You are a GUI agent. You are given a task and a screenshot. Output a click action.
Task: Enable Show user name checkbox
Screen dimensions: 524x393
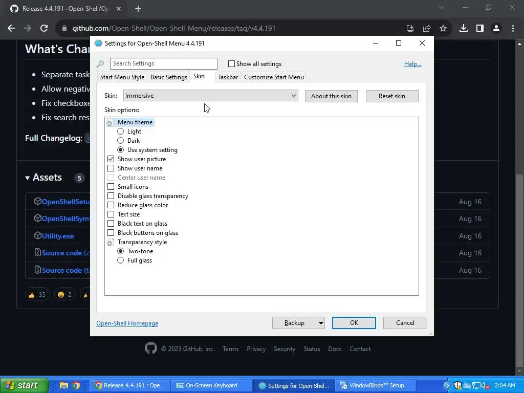click(x=111, y=168)
